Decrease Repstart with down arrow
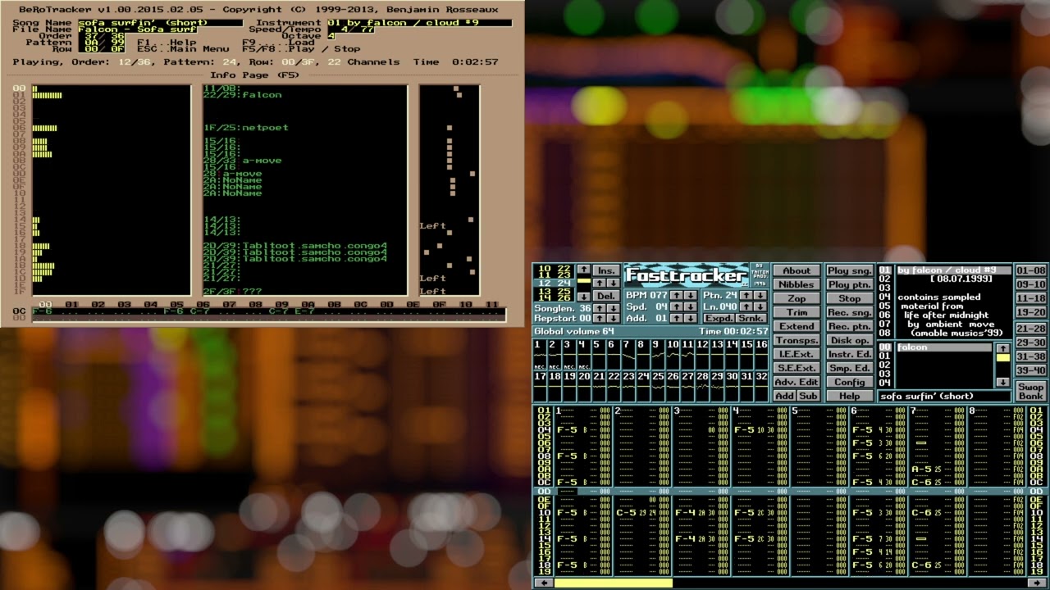 (614, 318)
